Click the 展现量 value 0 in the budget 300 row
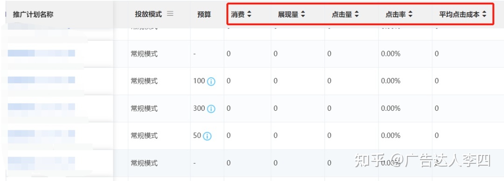504x181 pixels. point(275,108)
